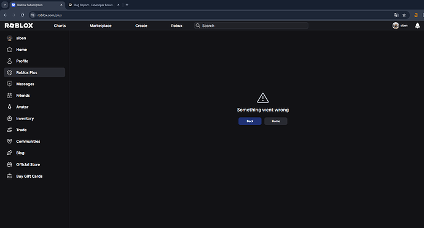This screenshot has height=228, width=424.
Task: View site information icon in the address bar
Action: pyautogui.click(x=33, y=15)
